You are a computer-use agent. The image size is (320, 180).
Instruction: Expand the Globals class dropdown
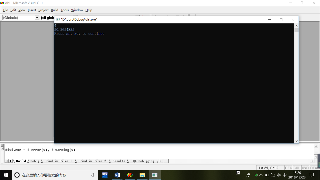tap(37, 18)
